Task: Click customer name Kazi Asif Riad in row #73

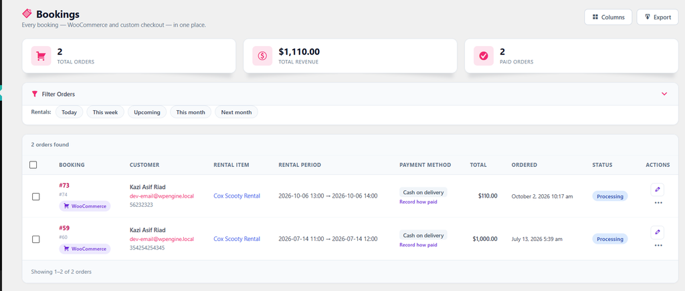Action: (148, 187)
